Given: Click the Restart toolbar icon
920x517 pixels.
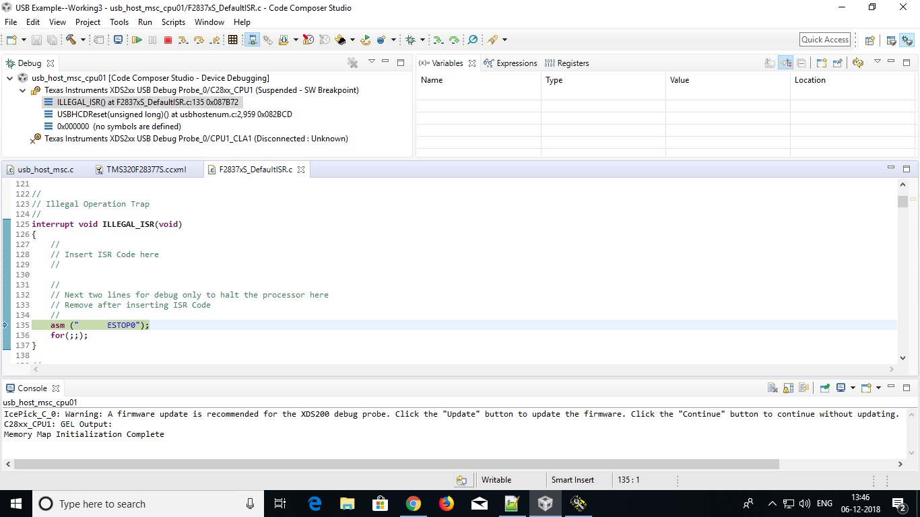Looking at the screenshot, I should pos(366,40).
